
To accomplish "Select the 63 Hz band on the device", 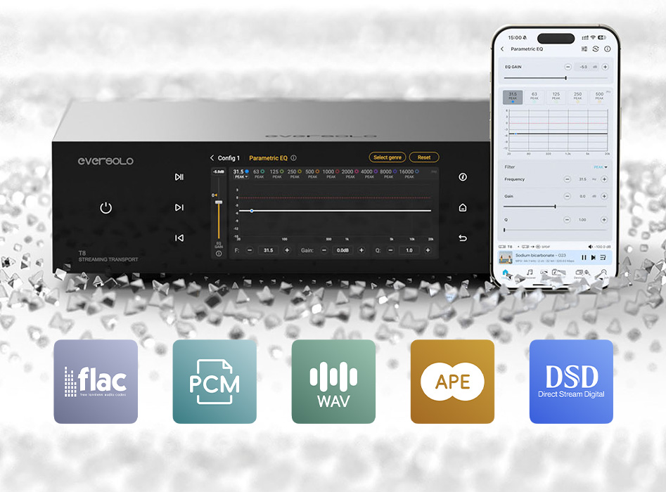I will coord(259,174).
